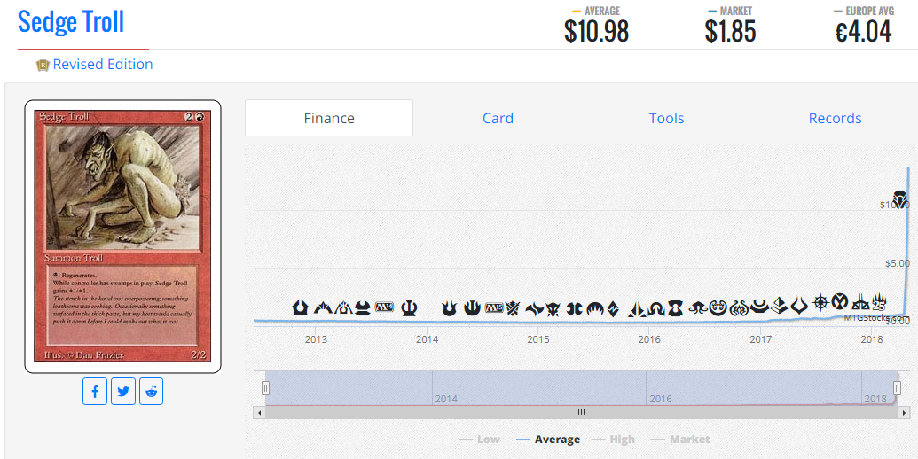Click the Theros set symbol on chart
This screenshot has height=459, width=918.
click(x=409, y=308)
